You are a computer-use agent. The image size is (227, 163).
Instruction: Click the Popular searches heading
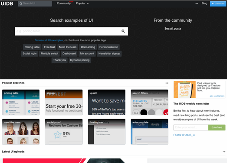tap(13, 83)
